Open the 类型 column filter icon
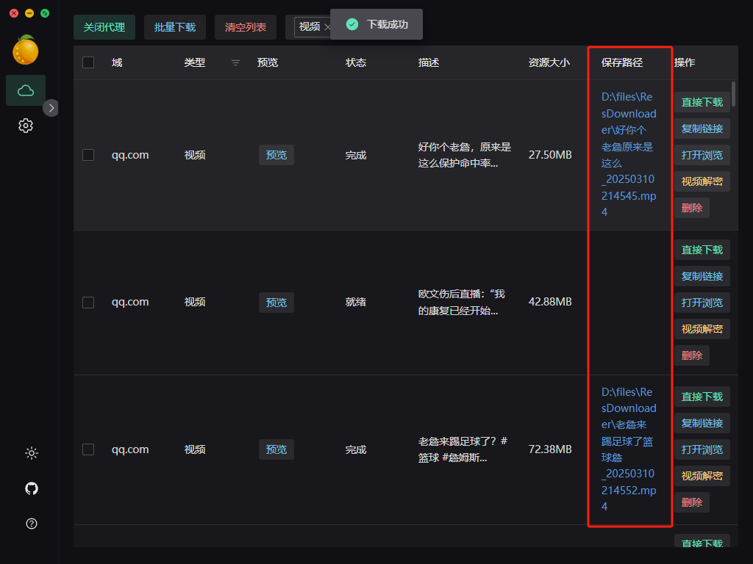The width and height of the screenshot is (753, 564). (235, 63)
